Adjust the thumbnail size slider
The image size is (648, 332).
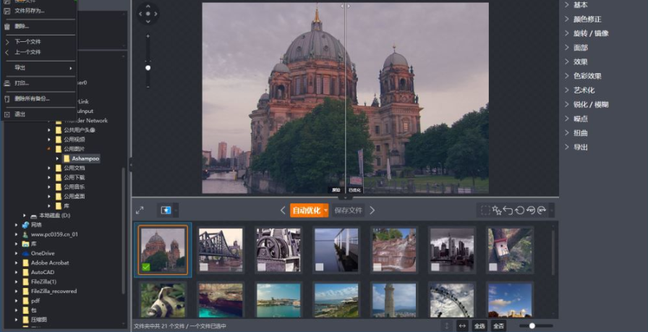pos(532,325)
